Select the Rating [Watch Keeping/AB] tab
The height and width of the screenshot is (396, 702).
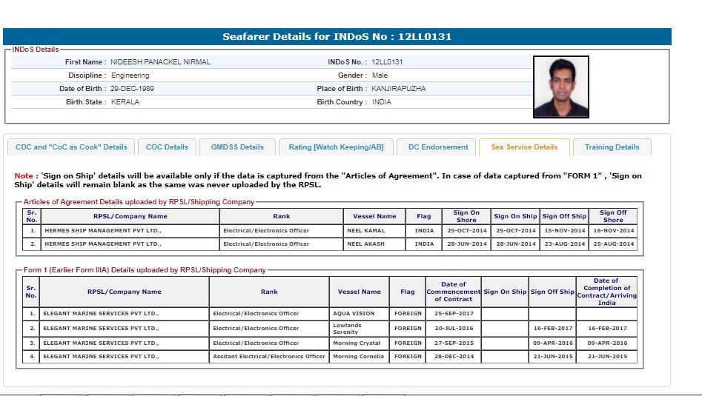click(336, 147)
